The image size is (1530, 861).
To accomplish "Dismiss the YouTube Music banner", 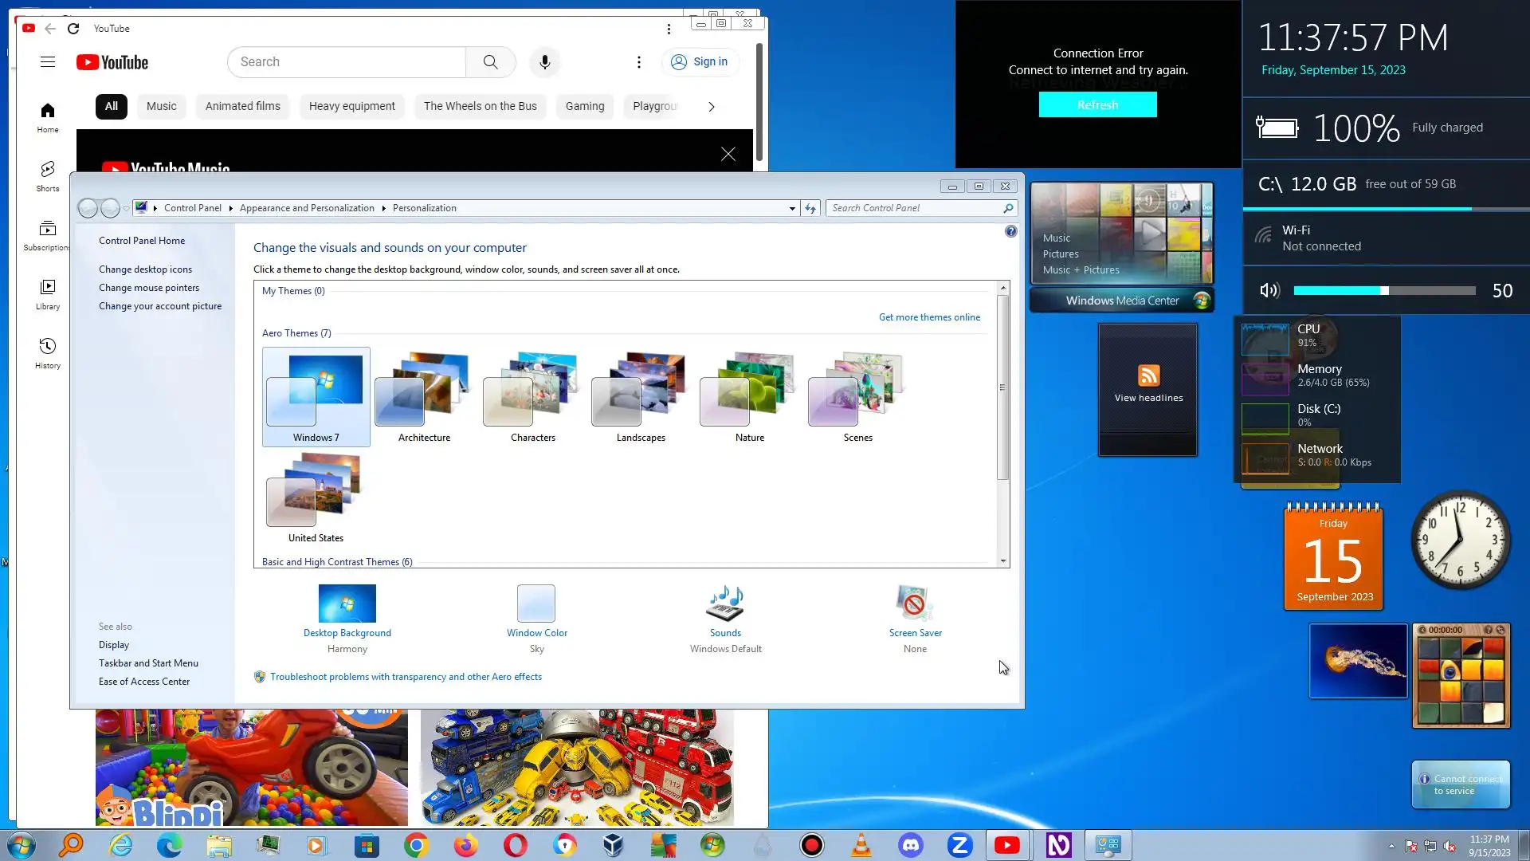I will 728,155.
